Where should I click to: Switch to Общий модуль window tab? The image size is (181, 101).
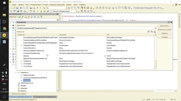(x=45, y=97)
